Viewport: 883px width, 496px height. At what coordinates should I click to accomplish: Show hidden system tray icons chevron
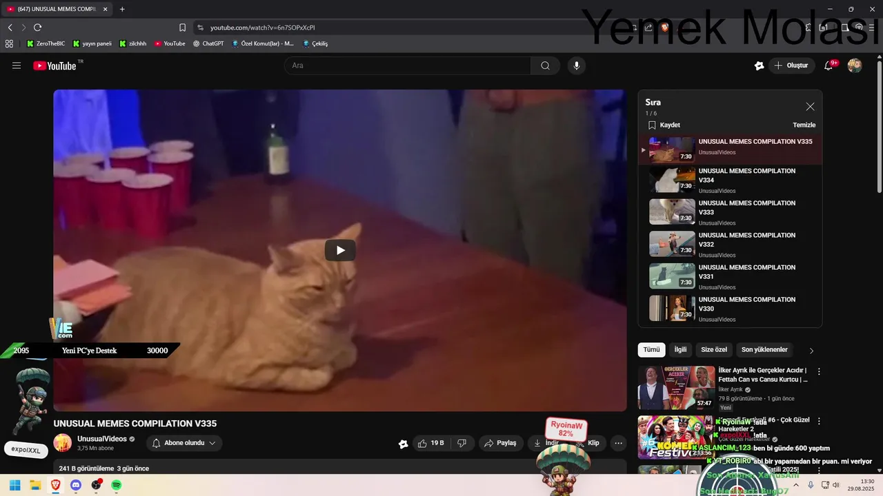coord(796,485)
